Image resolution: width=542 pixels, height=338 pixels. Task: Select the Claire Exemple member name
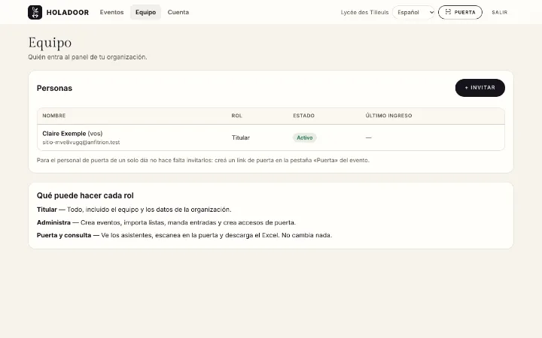coord(64,134)
